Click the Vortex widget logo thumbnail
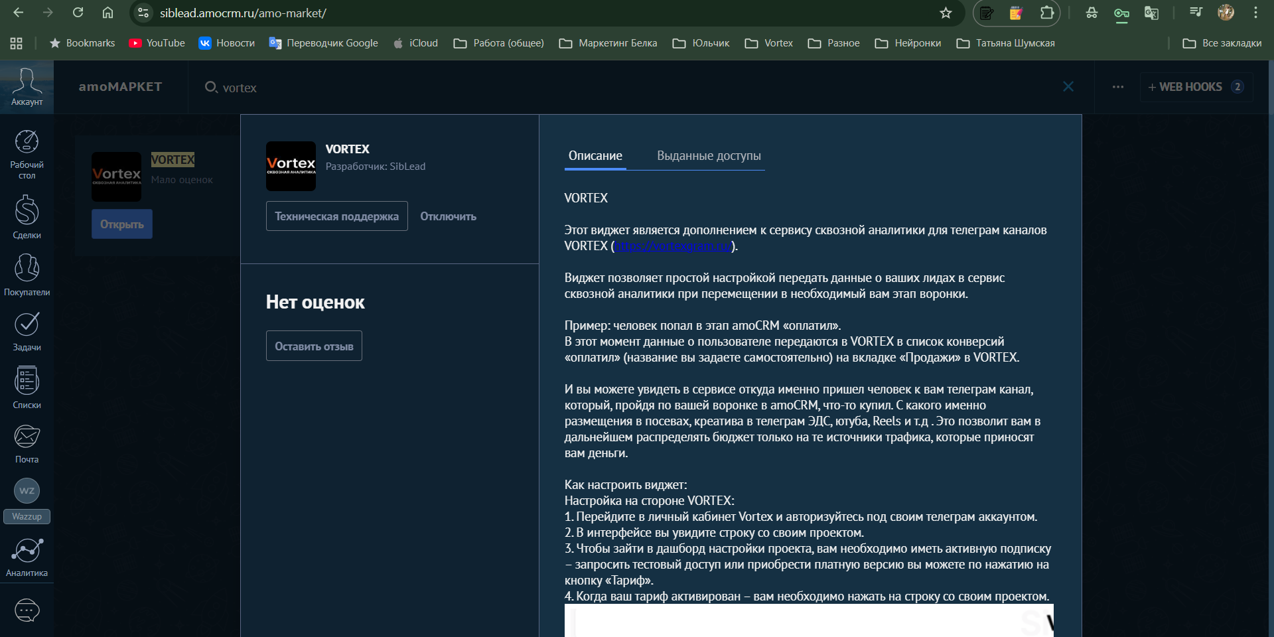The width and height of the screenshot is (1274, 637). click(x=291, y=166)
